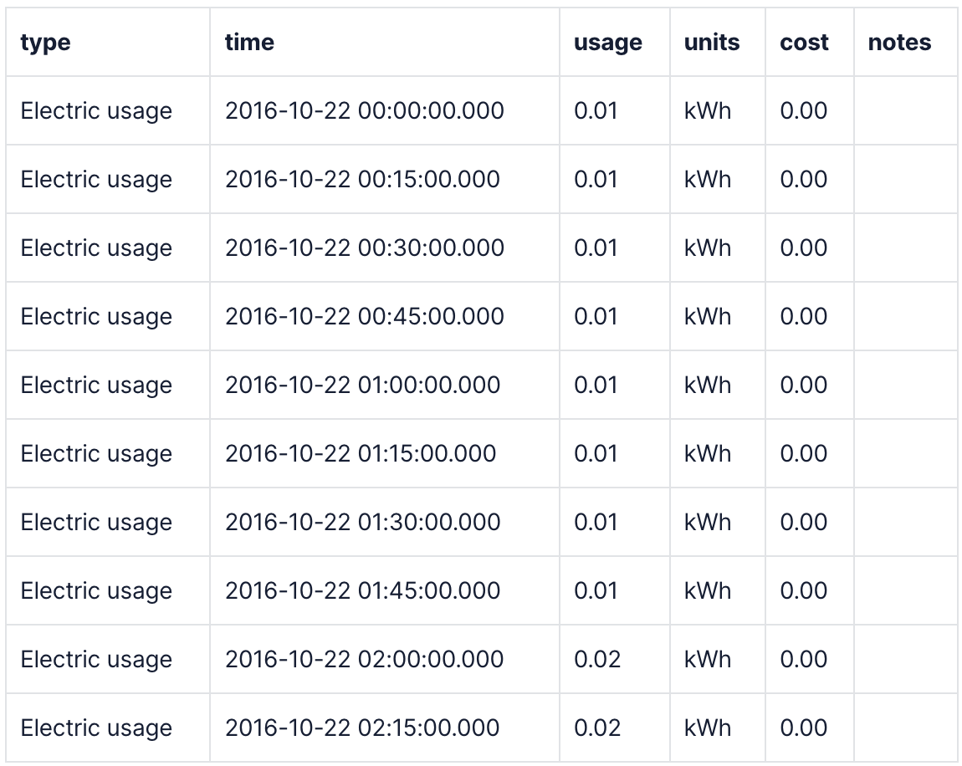Select the 00:45:00.000 timestamp cell
This screenshot has height=766, width=962.
[x=364, y=317]
